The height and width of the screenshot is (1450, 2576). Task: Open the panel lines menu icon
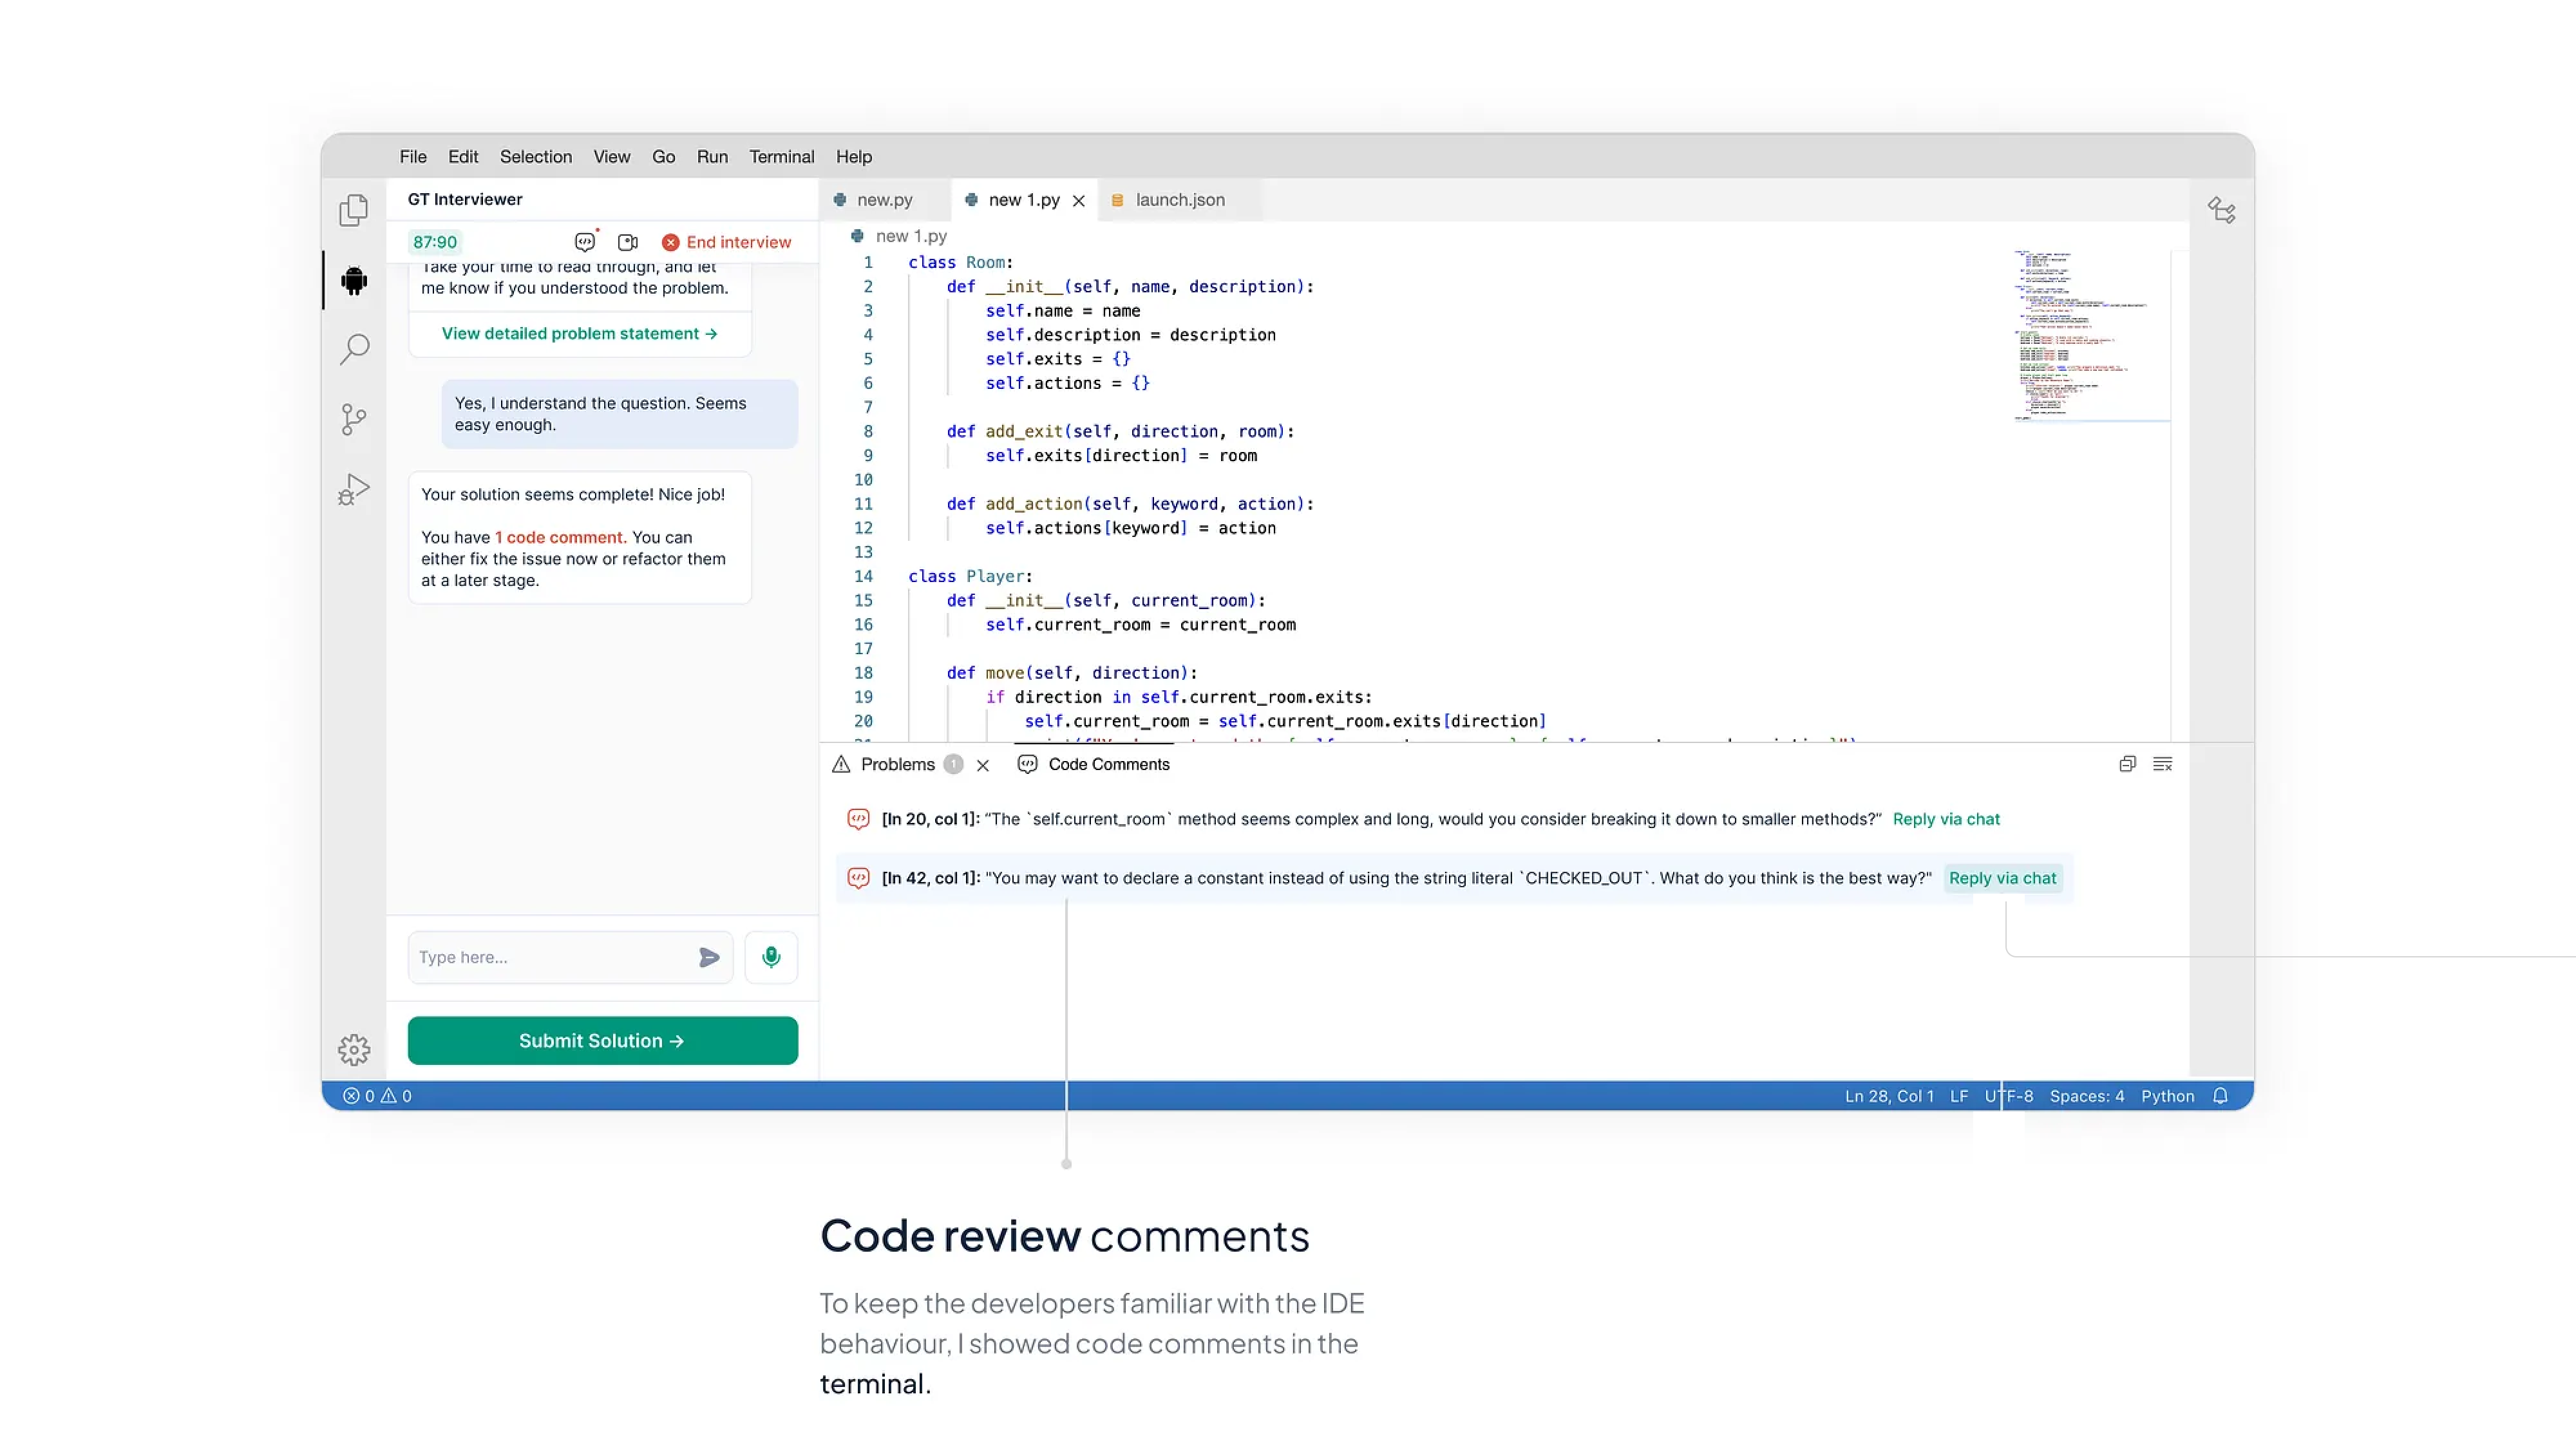[2162, 764]
